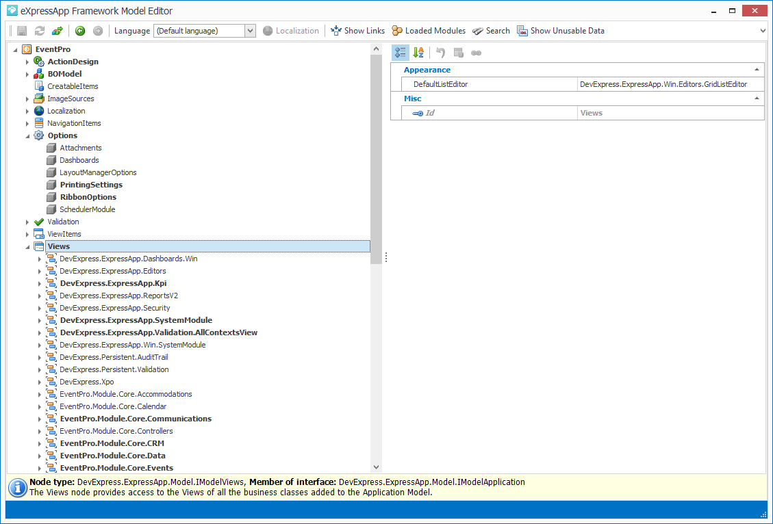Click the green Back navigation button
773x524 pixels.
pos(80,31)
